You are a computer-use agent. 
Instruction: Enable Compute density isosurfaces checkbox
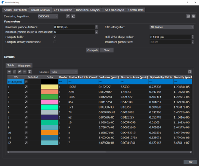click(x=54, y=42)
